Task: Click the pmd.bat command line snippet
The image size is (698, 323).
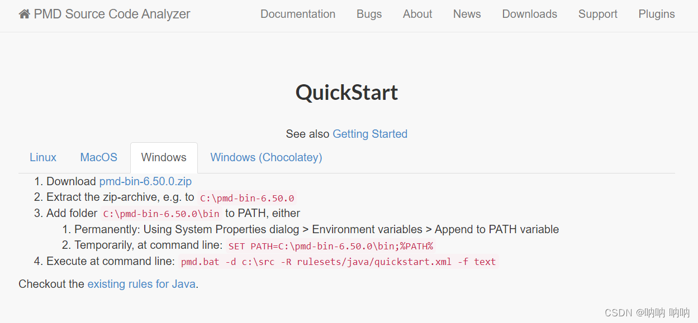Action: pyautogui.click(x=338, y=262)
